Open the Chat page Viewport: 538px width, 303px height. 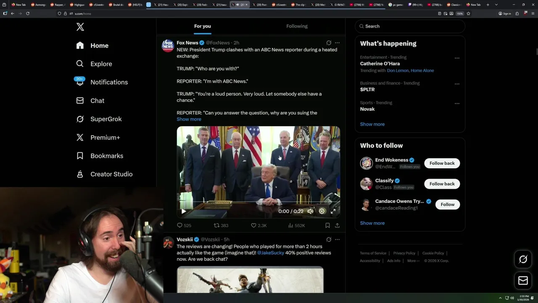pyautogui.click(x=90, y=101)
